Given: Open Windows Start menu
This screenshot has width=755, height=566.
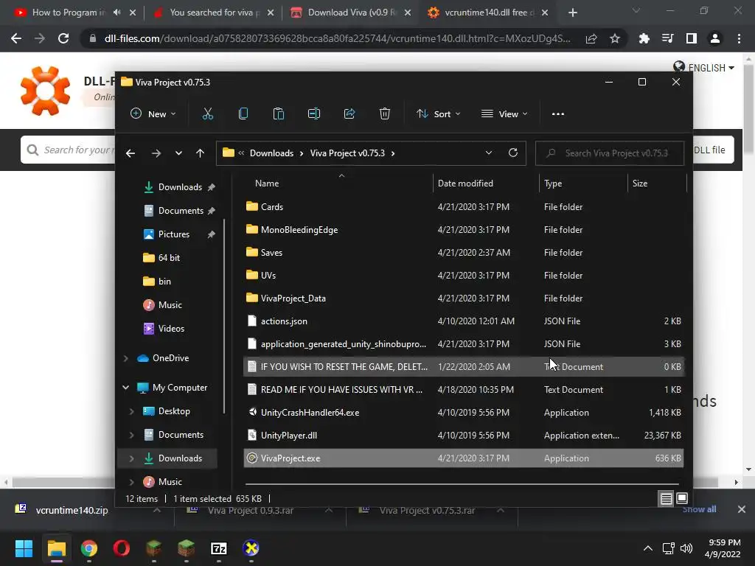Looking at the screenshot, I should (x=24, y=548).
